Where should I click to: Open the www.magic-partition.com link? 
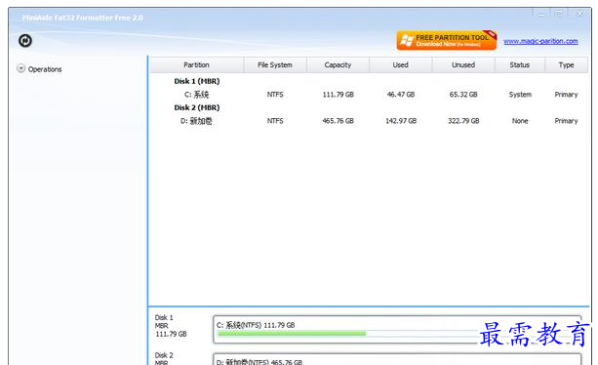click(x=540, y=41)
